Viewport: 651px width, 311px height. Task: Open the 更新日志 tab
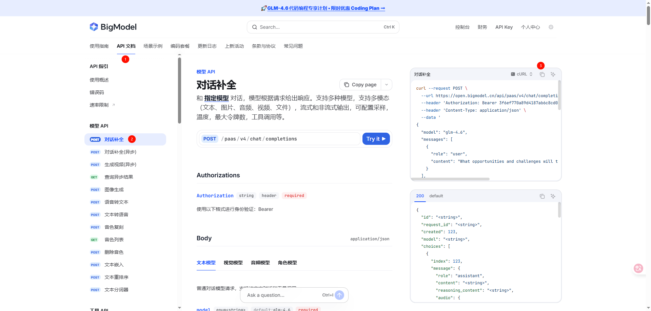click(x=207, y=46)
